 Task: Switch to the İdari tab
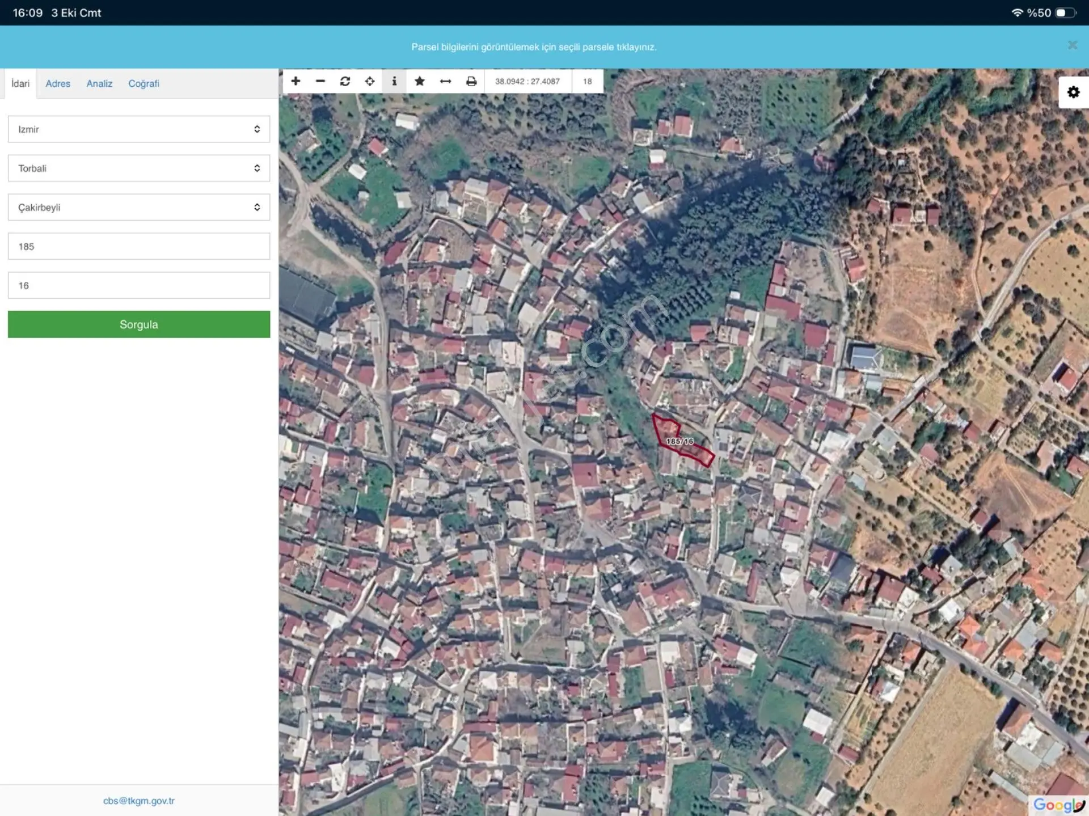tap(20, 83)
